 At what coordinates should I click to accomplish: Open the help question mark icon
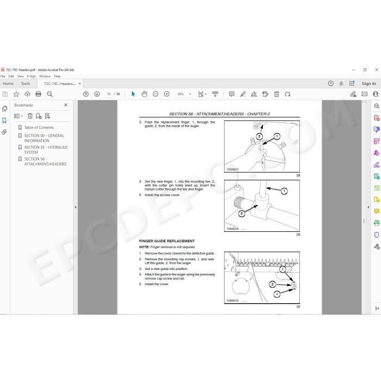[x=331, y=84]
